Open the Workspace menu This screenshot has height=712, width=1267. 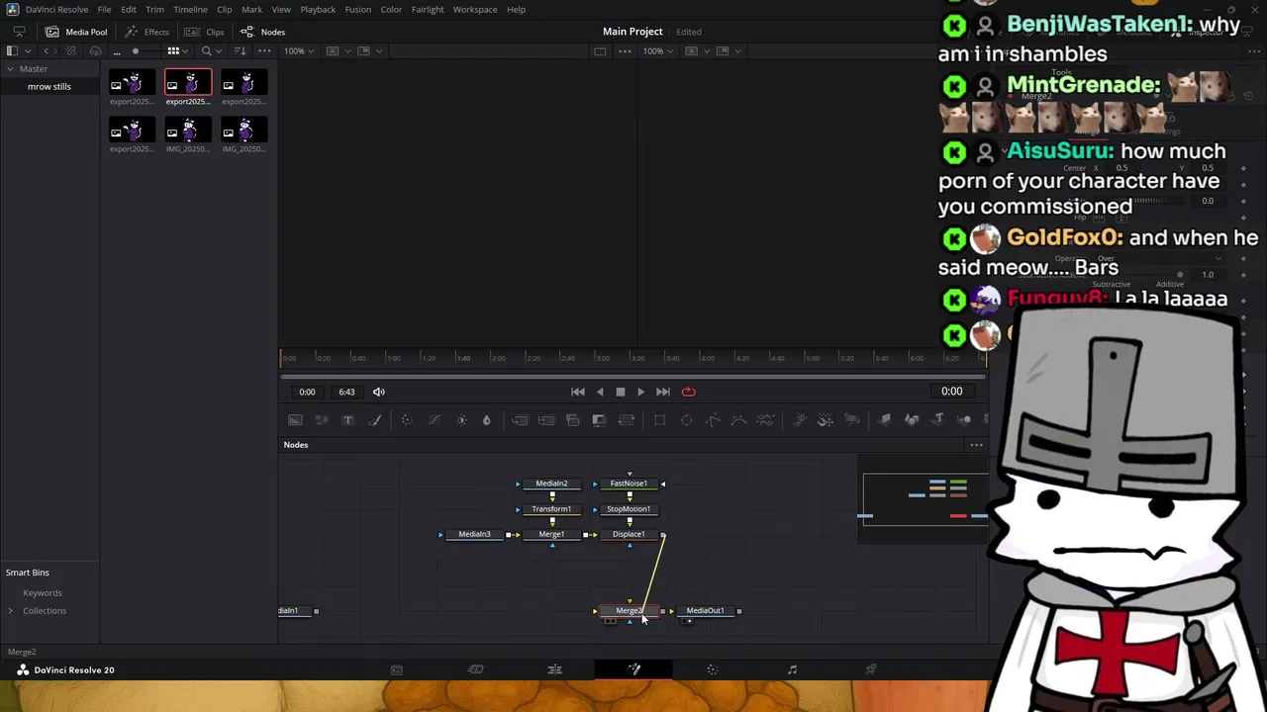(x=475, y=9)
